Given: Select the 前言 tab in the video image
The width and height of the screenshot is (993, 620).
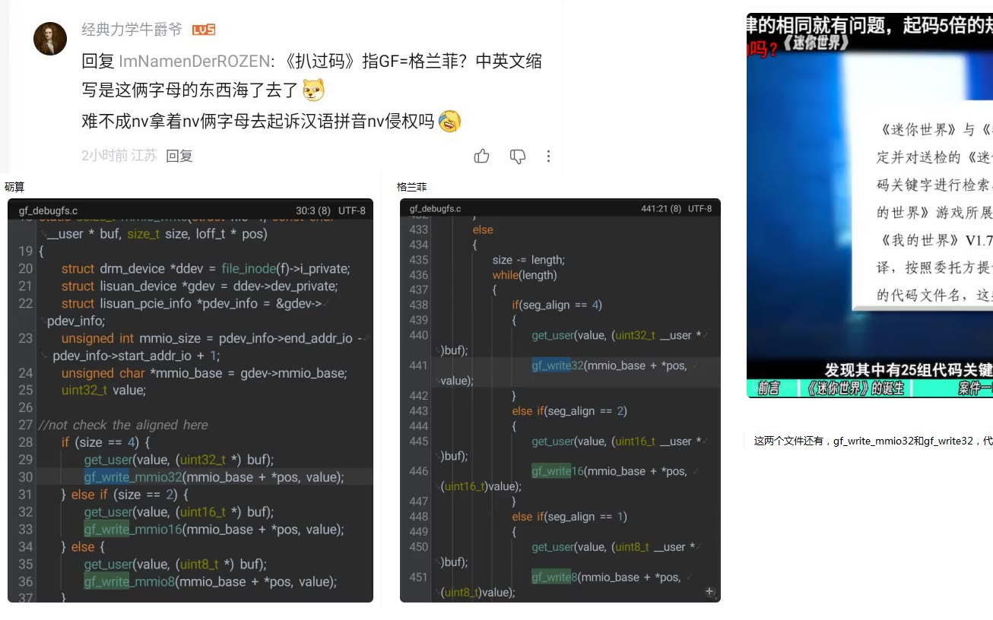Looking at the screenshot, I should 769,388.
